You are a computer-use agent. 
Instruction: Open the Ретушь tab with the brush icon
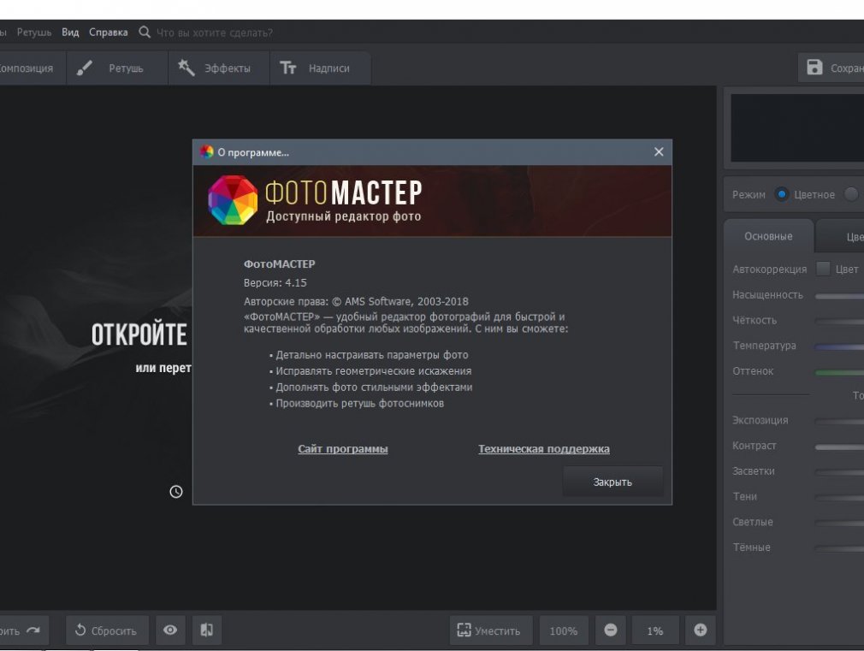(117, 68)
